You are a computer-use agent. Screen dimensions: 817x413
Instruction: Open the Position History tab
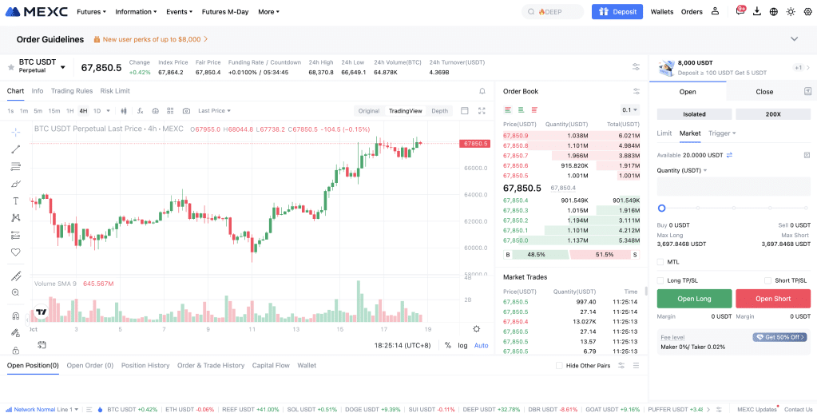pos(145,366)
